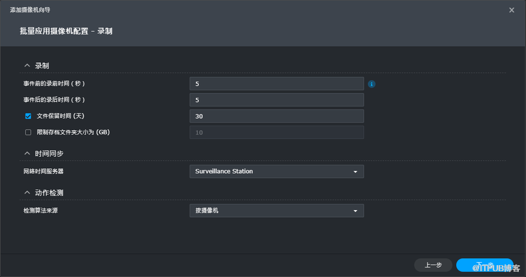Close the 添加摄像机向导 dialog
This screenshot has width=526, height=277.
tap(512, 10)
